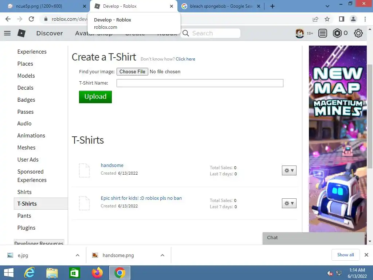Image resolution: width=373 pixels, height=280 pixels.
Task: Launch Firefox from taskbar
Action: (97, 273)
